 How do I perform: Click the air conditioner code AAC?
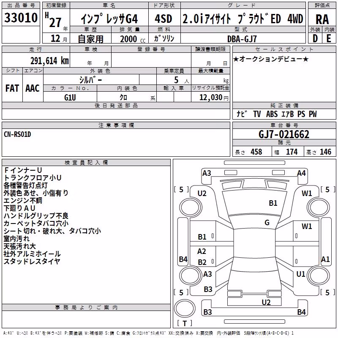tap(33, 88)
